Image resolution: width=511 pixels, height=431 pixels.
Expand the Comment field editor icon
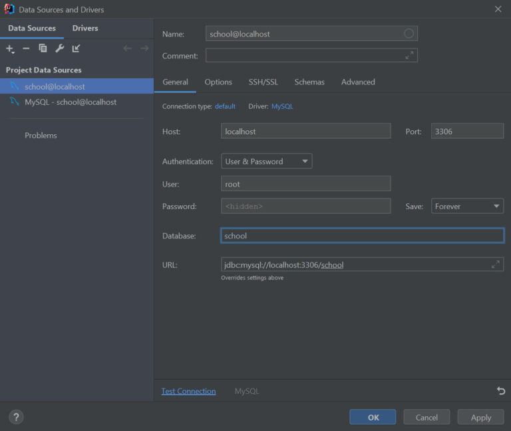point(409,55)
